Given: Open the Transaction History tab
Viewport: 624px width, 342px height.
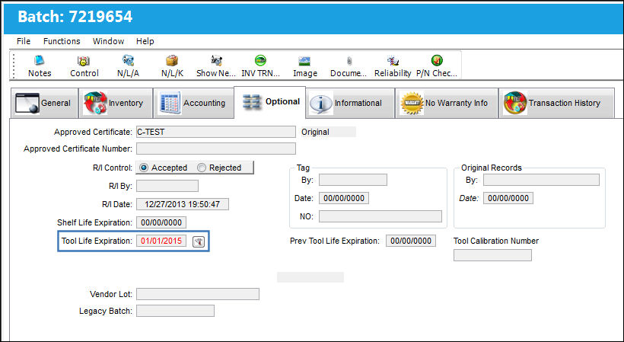Looking at the screenshot, I should [x=556, y=103].
